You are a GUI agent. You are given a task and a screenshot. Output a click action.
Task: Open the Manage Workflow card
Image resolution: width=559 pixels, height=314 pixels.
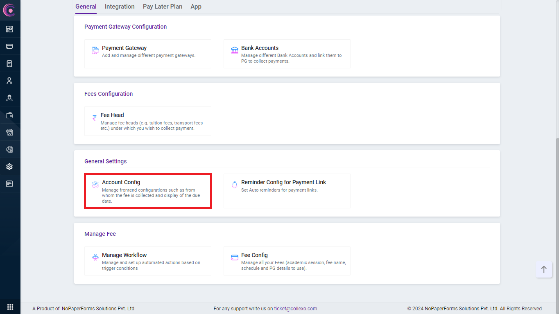(x=148, y=261)
